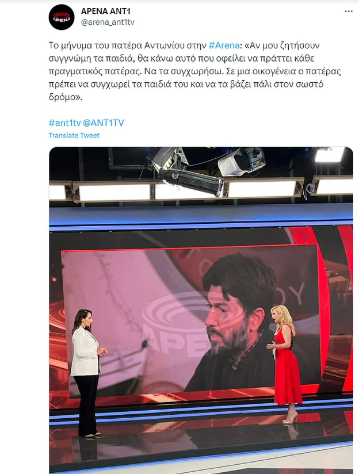359x474 pixels.
Task: Open the #Arena hashtag link
Action: [x=224, y=45]
